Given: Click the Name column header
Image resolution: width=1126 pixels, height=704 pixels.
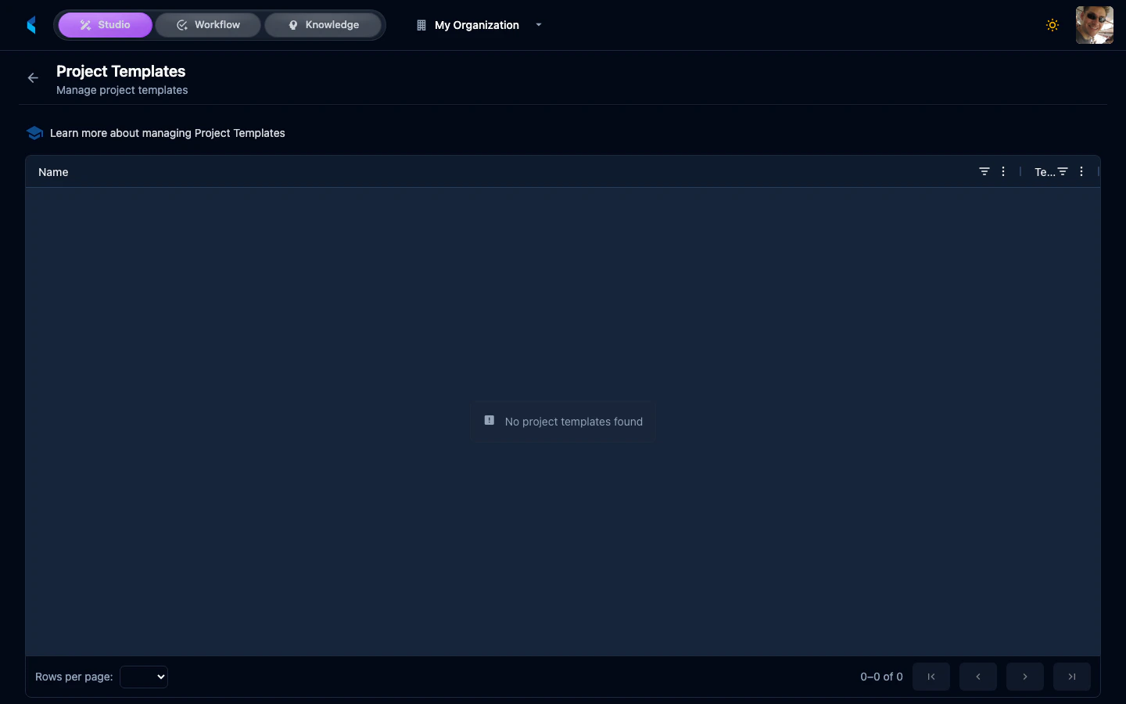Looking at the screenshot, I should (52, 171).
